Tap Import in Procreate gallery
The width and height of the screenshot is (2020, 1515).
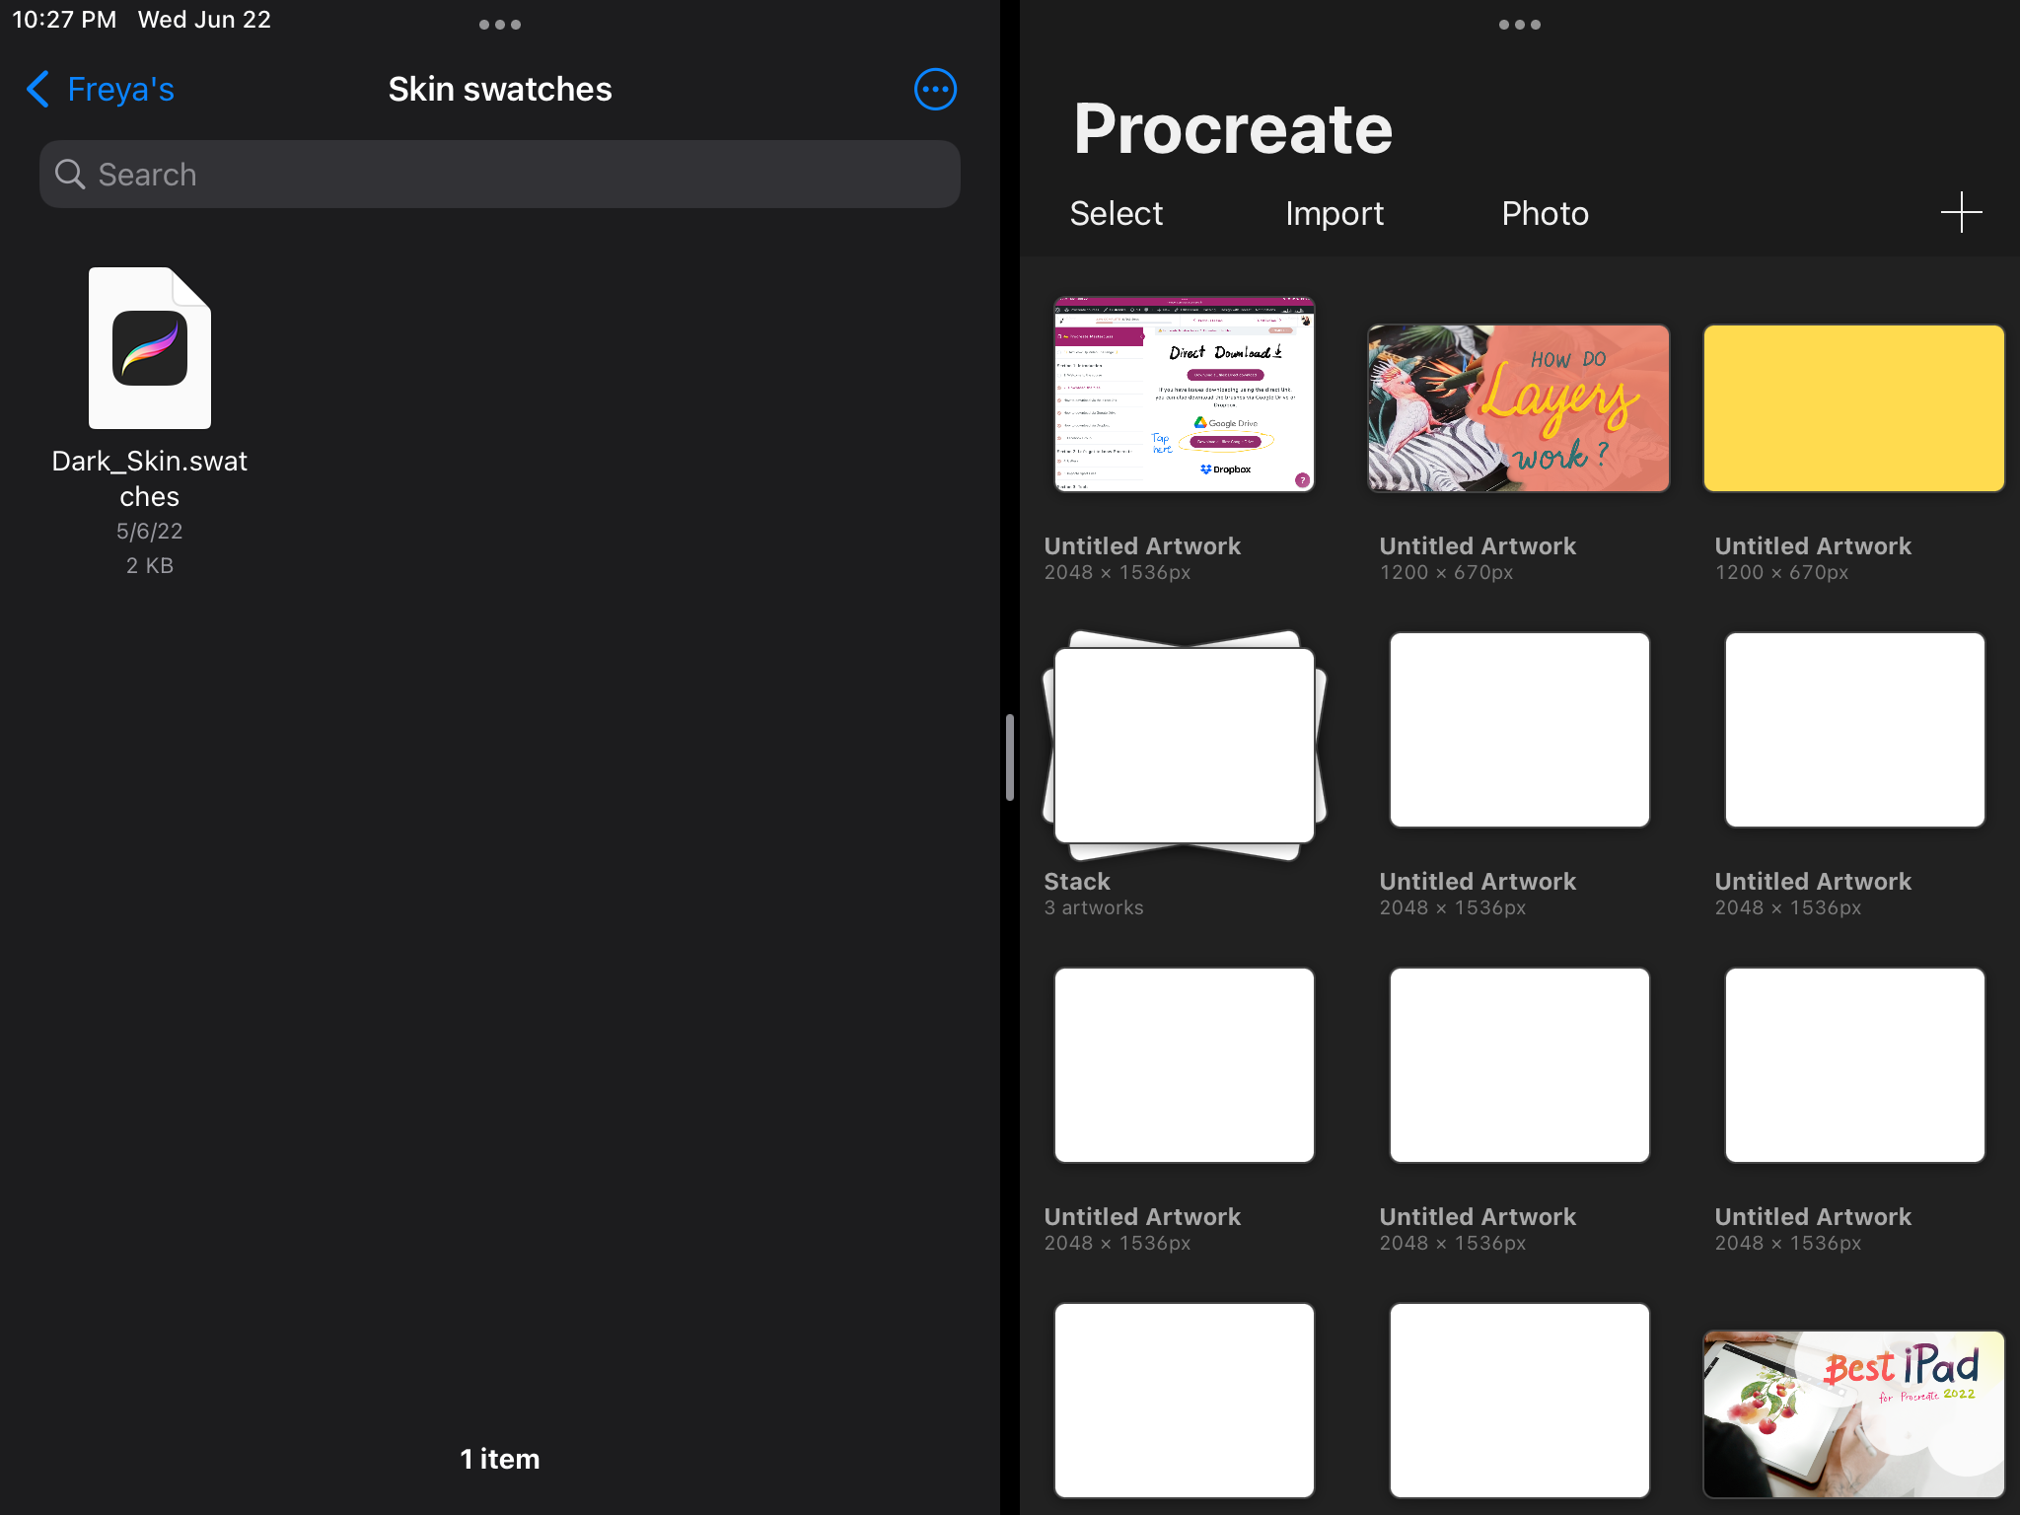coord(1334,213)
